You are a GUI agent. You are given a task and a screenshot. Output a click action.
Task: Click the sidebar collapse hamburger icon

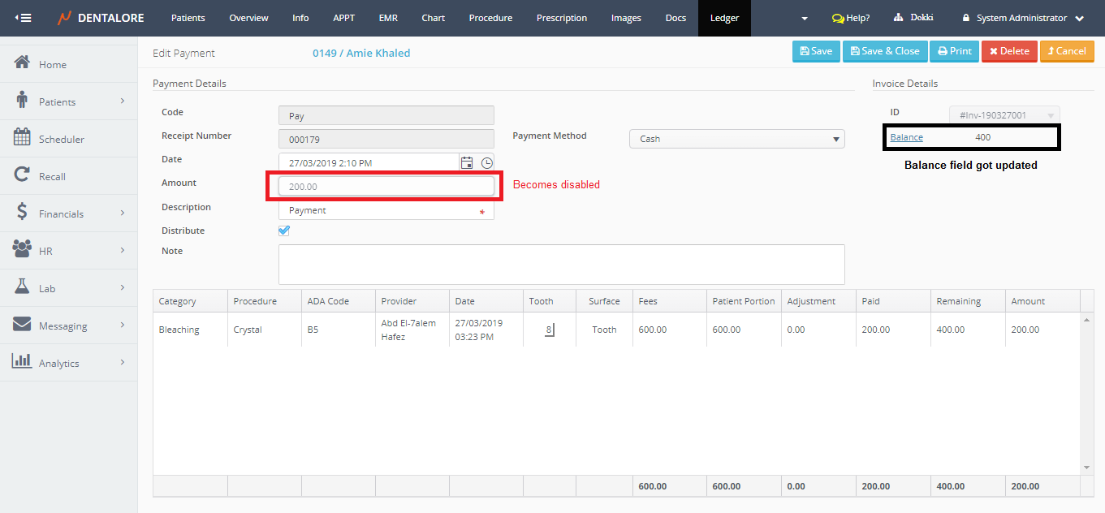[x=24, y=18]
